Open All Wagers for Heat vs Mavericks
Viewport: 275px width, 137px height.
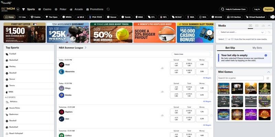coord(207,78)
